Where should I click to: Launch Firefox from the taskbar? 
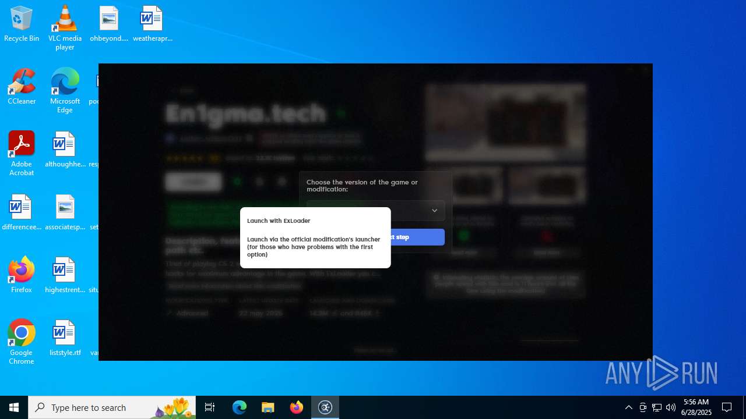296,407
